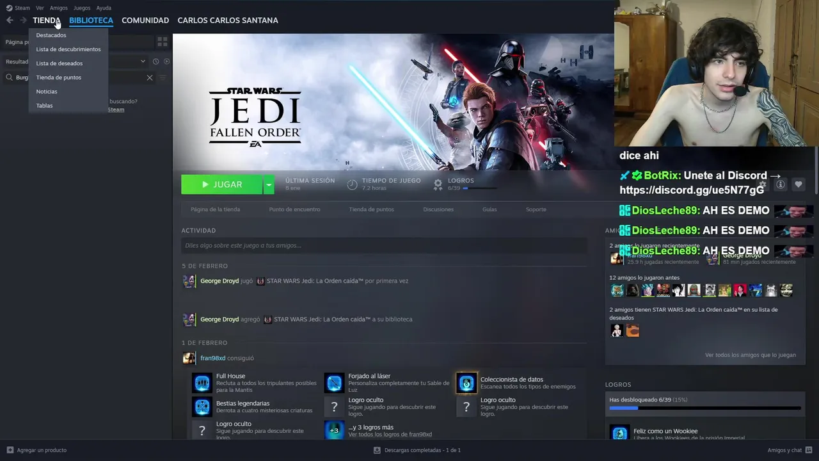Image resolution: width=819 pixels, height=461 pixels.
Task: Open CARLOS CARLOS SANTANA profile menu
Action: [x=228, y=20]
